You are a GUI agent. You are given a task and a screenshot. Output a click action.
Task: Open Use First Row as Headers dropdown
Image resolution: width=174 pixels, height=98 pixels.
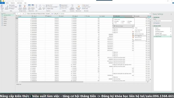click(x=52, y=7)
